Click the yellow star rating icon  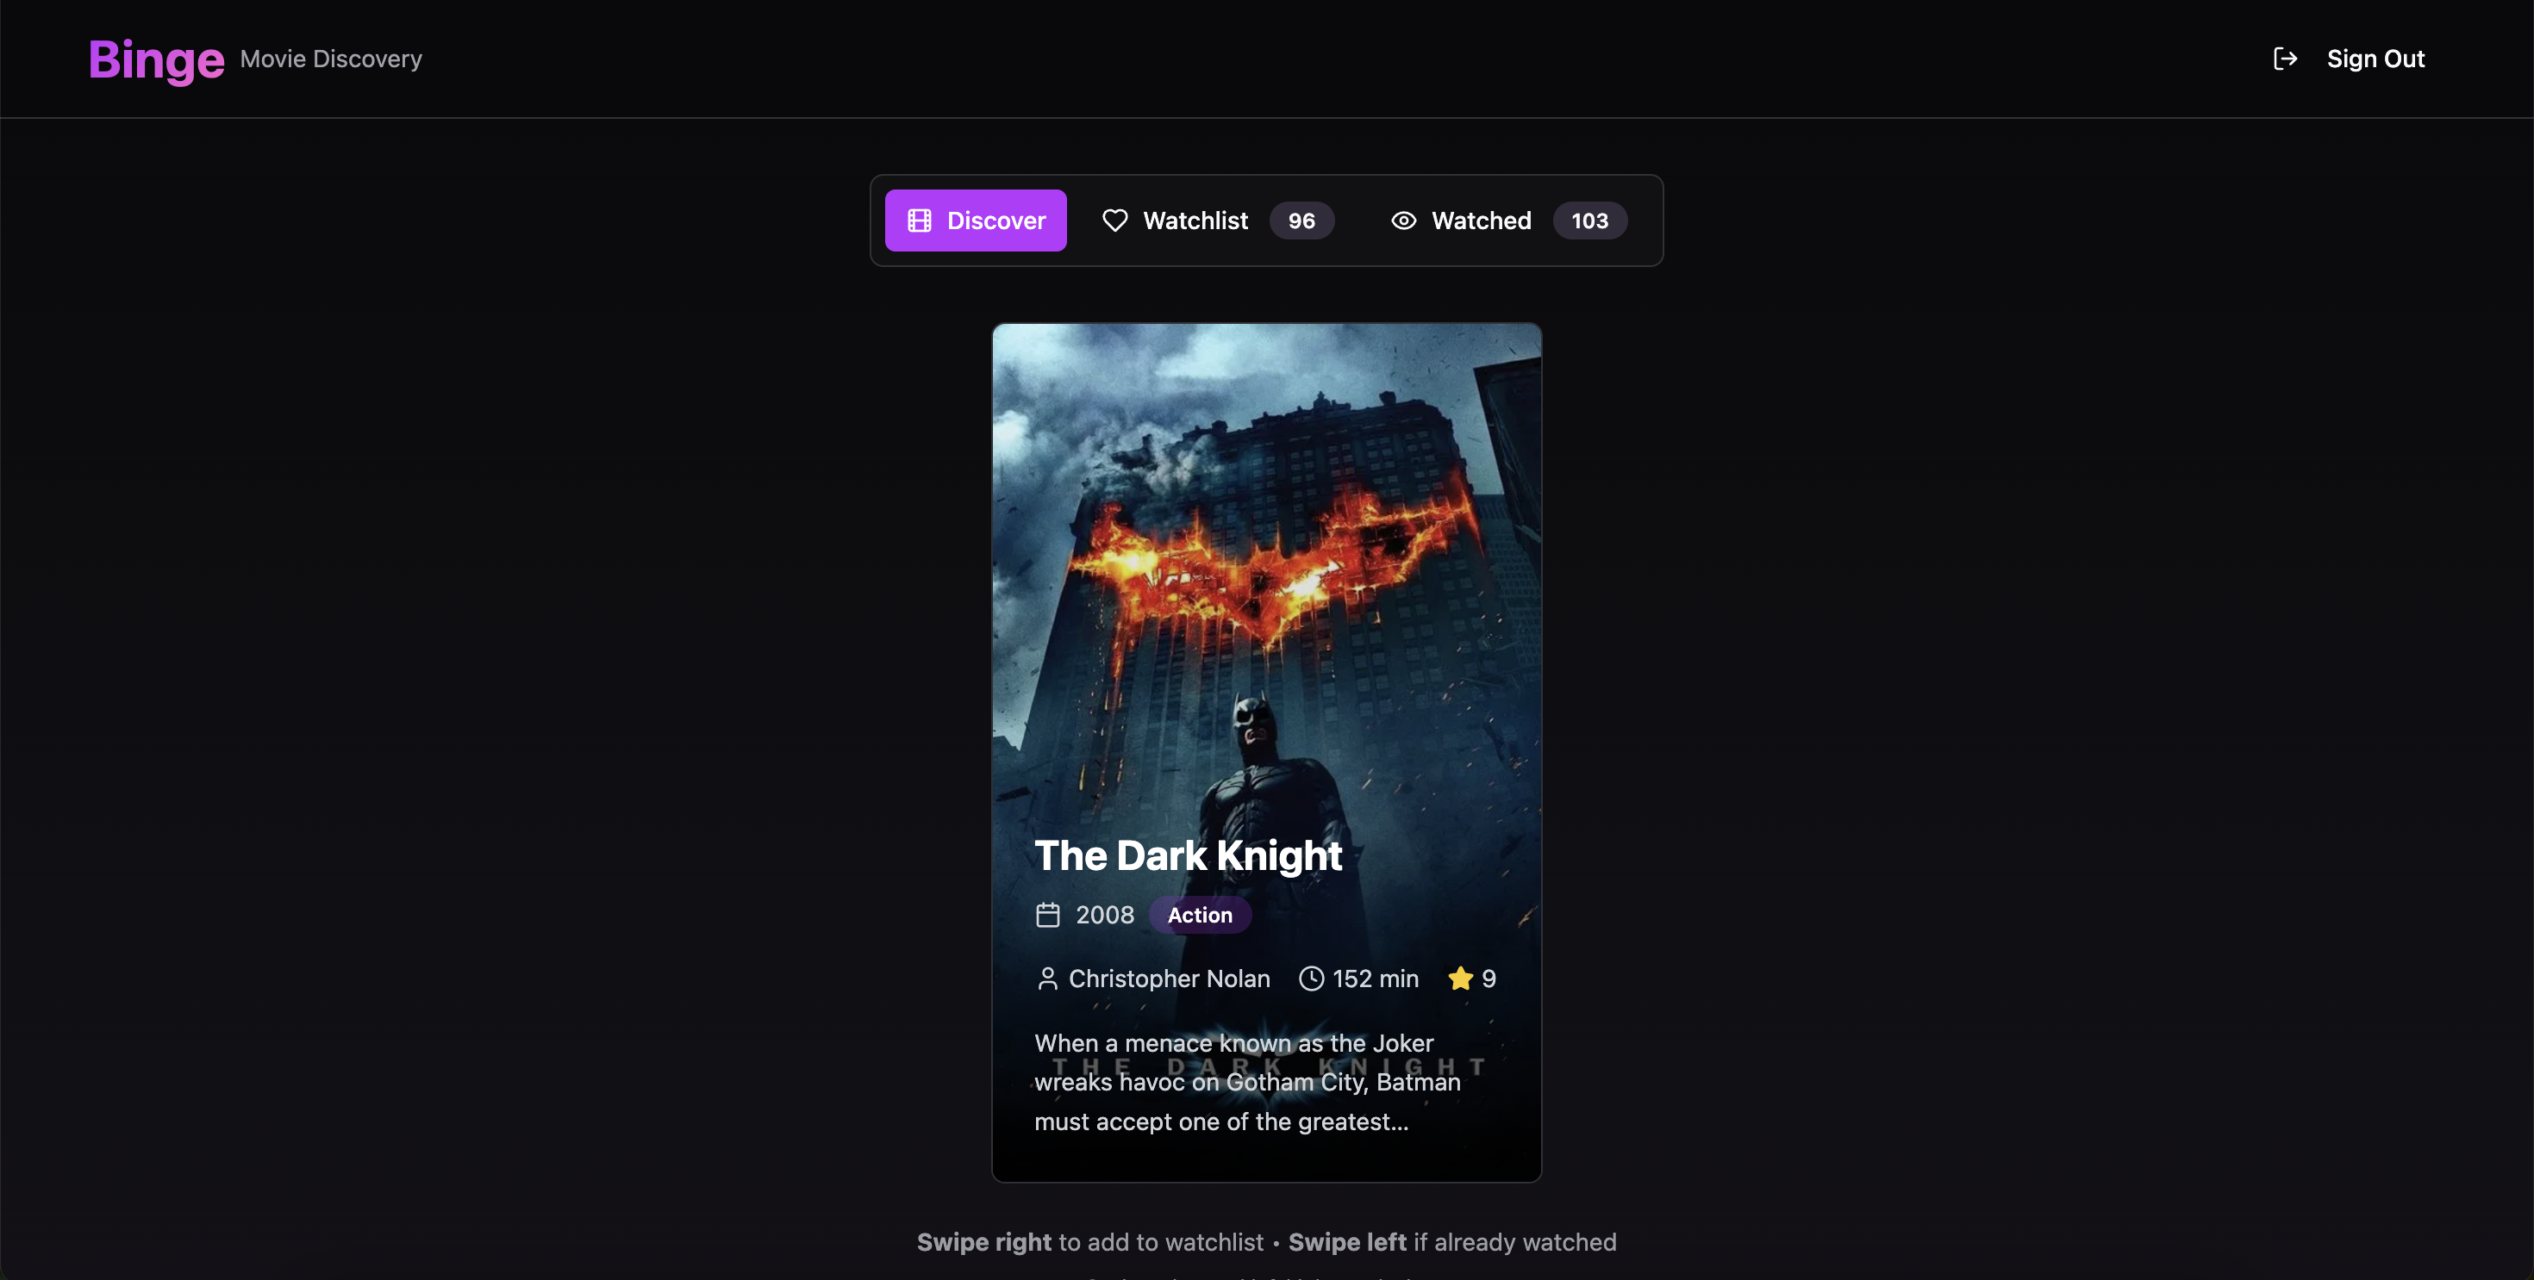(x=1460, y=979)
